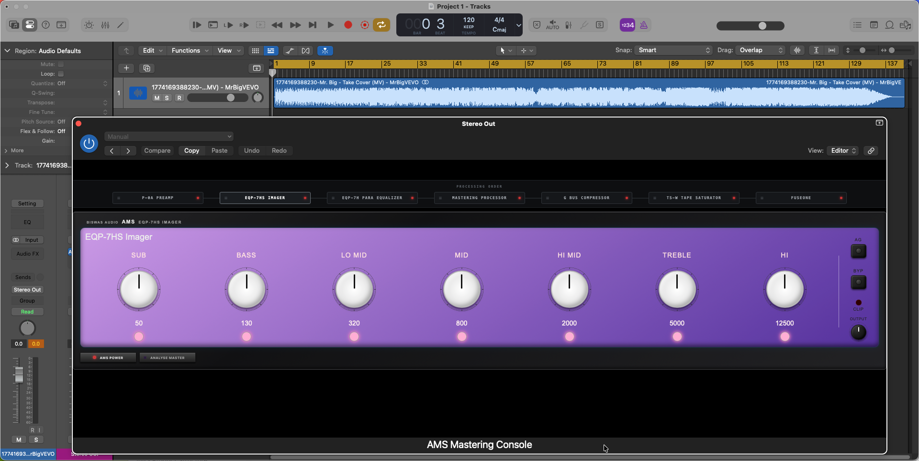Viewport: 919px width, 461px height.
Task: Open the Edit menu in the Tracks area
Action: point(153,50)
